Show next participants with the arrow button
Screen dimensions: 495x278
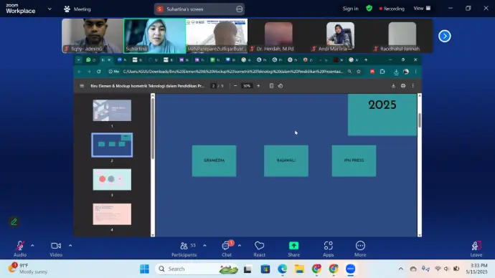(x=445, y=36)
